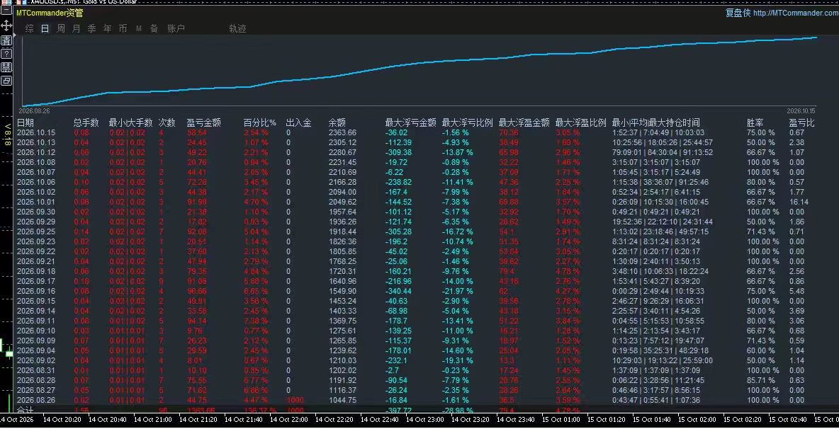Switch to the 综 summary tab

pyautogui.click(x=30, y=29)
